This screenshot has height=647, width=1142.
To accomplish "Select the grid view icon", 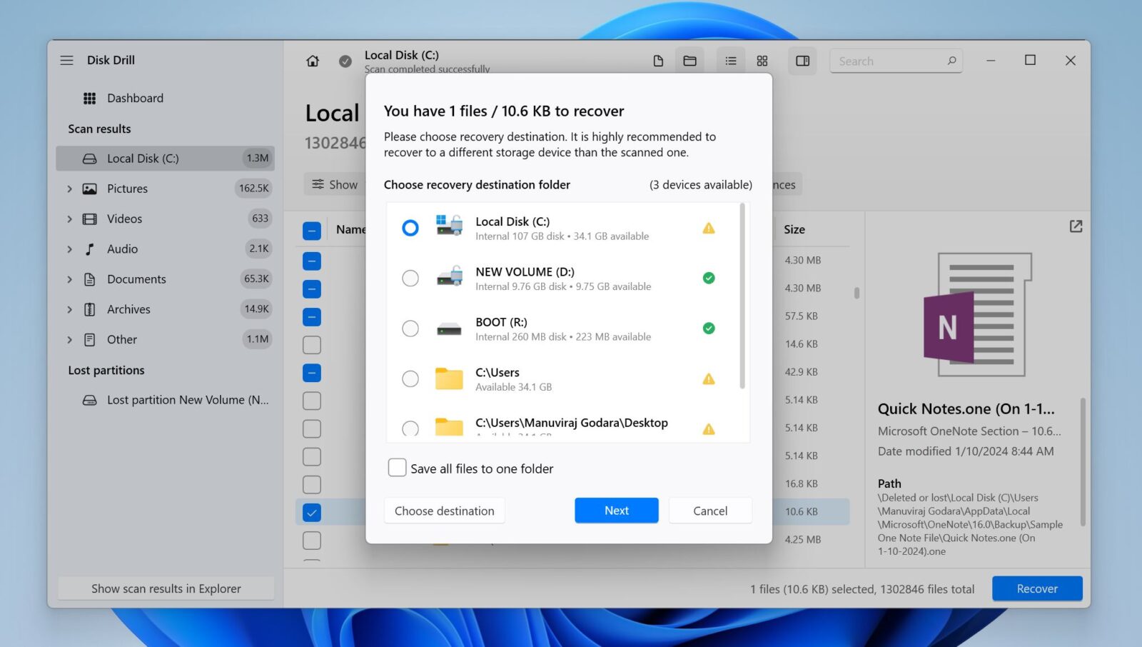I will click(762, 61).
